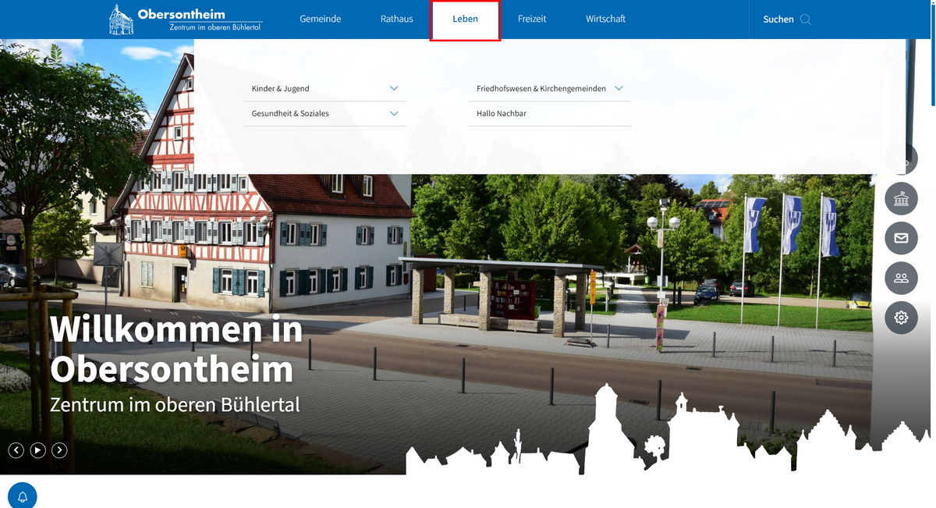Open the Gesundheit & Soziales link

tap(290, 114)
